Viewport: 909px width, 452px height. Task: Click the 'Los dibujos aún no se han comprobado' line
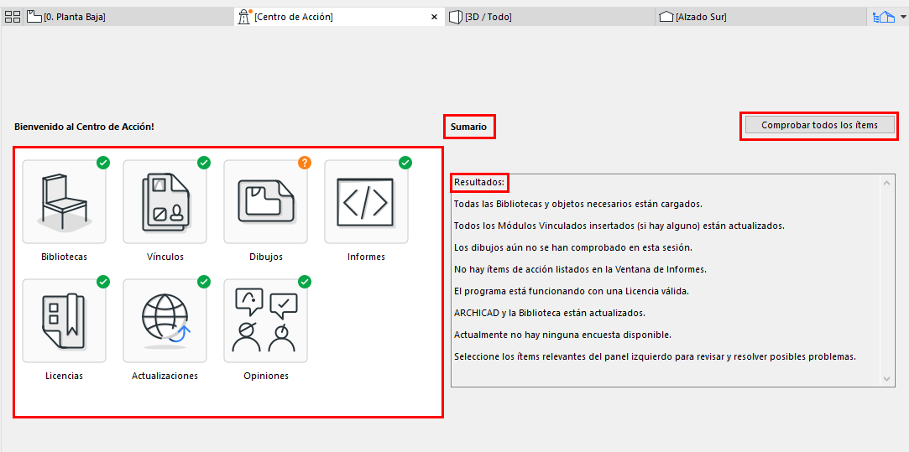pyautogui.click(x=573, y=247)
